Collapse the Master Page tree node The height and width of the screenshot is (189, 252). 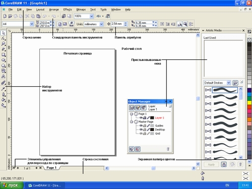pyautogui.click(x=132, y=121)
